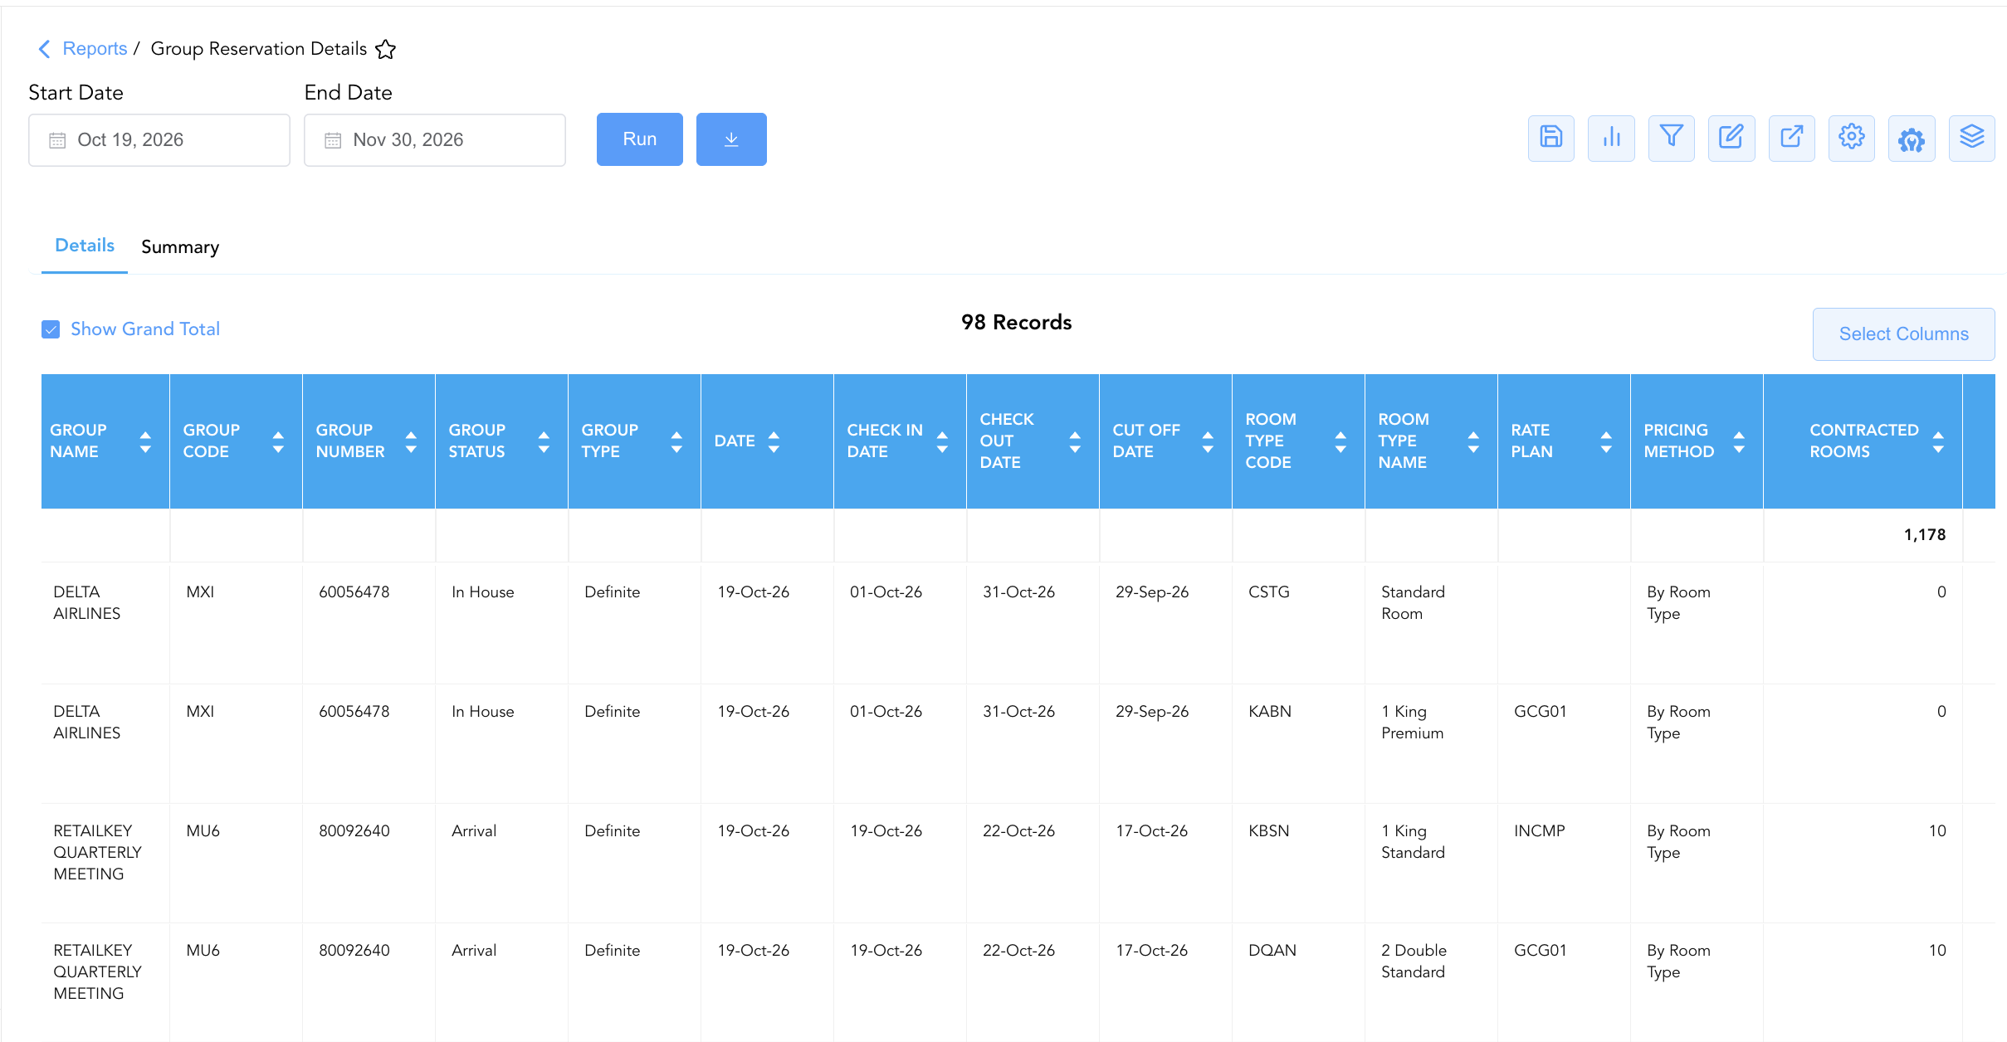Sort by Group Code column arrows
This screenshot has height=1042, width=2007.
coord(278,441)
